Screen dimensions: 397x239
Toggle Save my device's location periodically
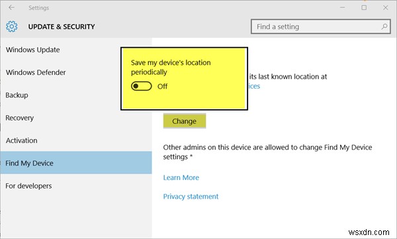pos(142,86)
